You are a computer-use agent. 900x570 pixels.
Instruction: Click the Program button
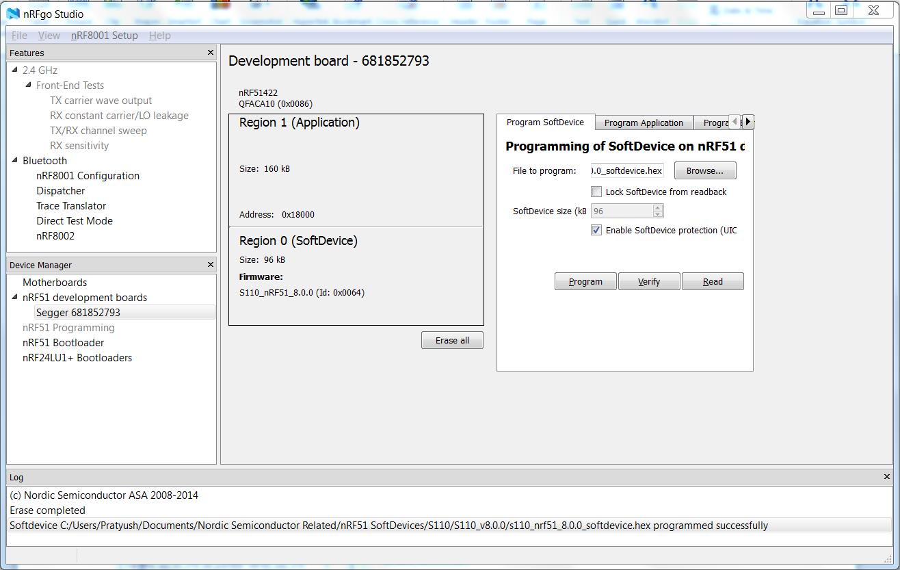(585, 281)
